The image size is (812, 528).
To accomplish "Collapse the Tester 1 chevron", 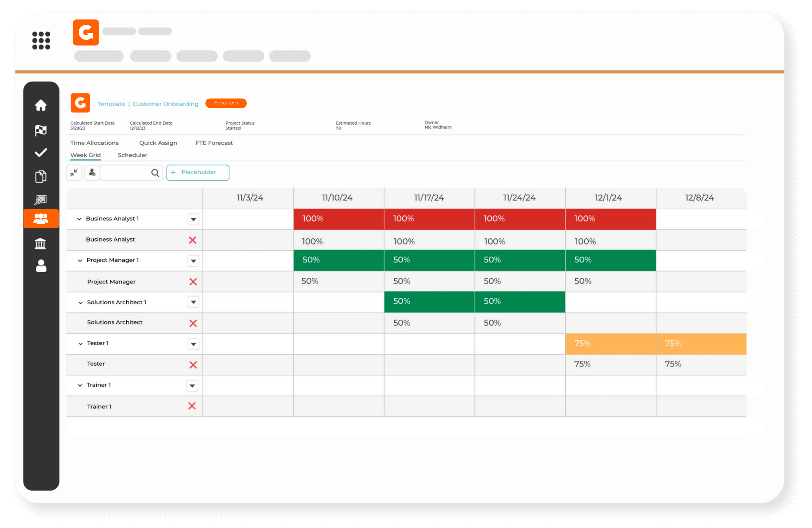I will click(80, 344).
